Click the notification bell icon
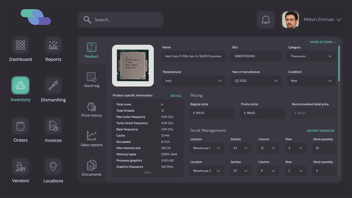The height and width of the screenshot is (198, 352). coord(266,20)
